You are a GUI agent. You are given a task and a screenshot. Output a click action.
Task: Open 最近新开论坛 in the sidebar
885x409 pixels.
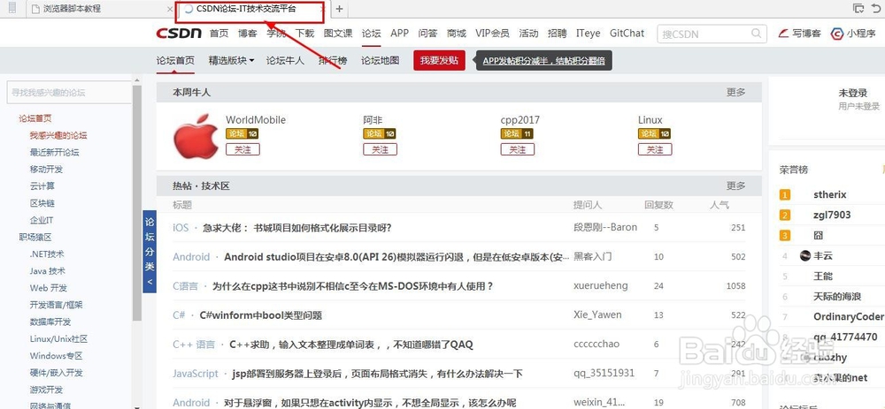[54, 152]
